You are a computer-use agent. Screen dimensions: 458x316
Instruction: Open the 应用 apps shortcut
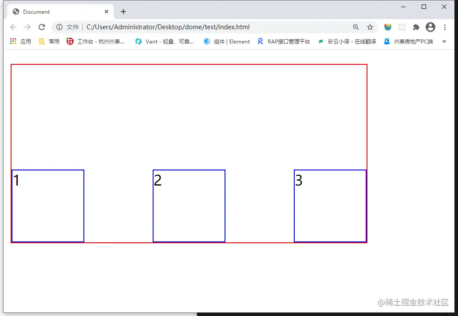(20, 41)
